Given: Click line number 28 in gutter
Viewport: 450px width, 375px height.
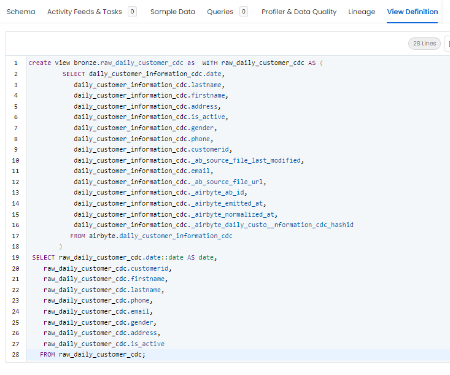Looking at the screenshot, I should [x=15, y=355].
